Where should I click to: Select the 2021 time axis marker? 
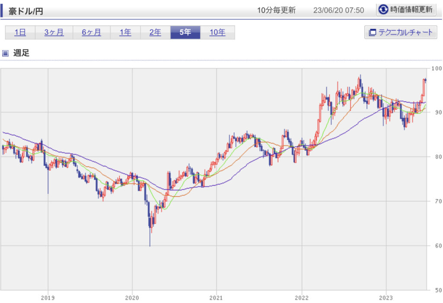[216, 297]
